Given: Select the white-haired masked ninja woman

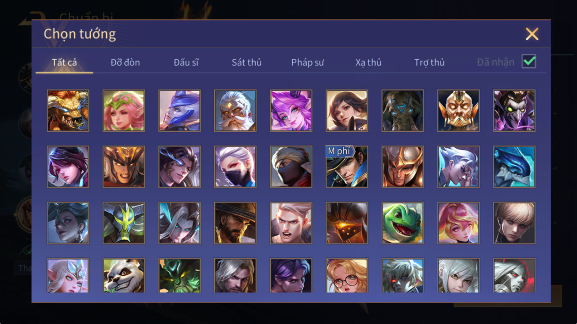Looking at the screenshot, I should 235,167.
